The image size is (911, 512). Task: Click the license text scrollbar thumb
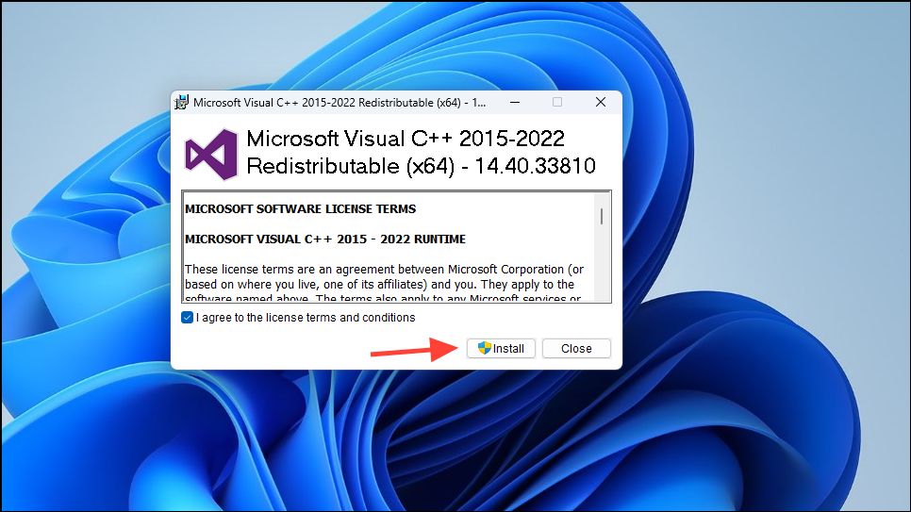[602, 216]
